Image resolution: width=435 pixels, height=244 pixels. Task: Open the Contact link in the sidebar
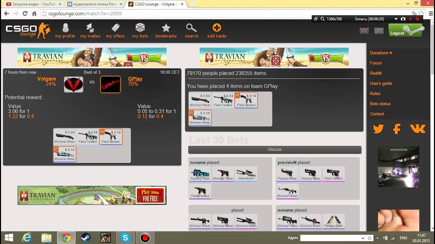pos(377,114)
